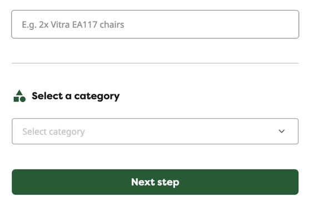Click the green square in category icon
This screenshot has height=201, width=311.
point(16,99)
